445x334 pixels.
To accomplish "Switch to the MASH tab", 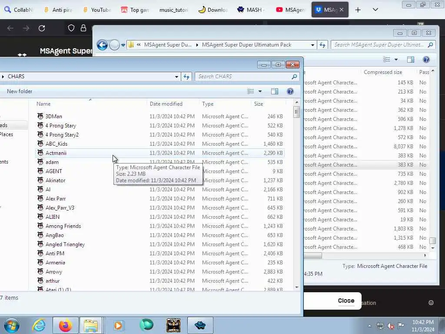I will tap(251, 10).
